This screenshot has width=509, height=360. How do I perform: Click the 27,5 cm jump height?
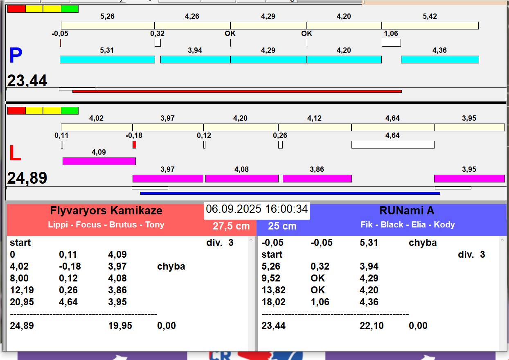coord(231,226)
